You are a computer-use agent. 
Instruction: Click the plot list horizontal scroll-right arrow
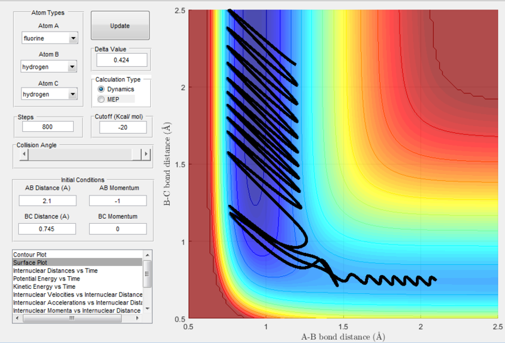(138, 318)
